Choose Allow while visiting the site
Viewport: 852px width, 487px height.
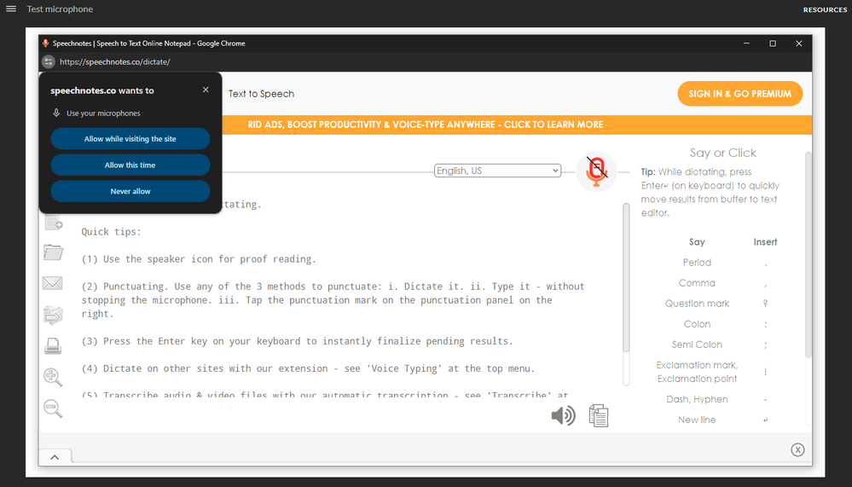(x=130, y=139)
